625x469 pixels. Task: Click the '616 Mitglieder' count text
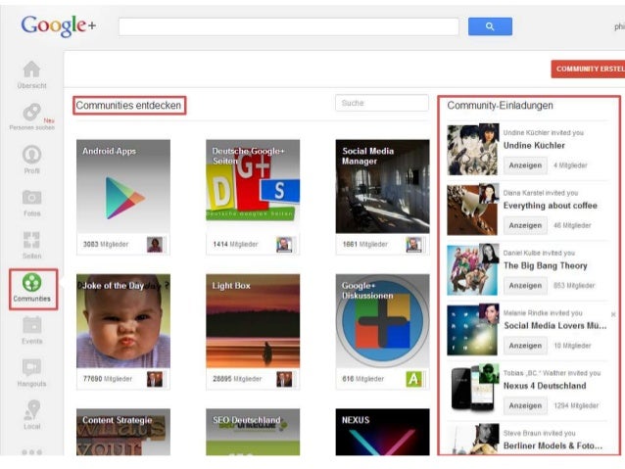362,379
